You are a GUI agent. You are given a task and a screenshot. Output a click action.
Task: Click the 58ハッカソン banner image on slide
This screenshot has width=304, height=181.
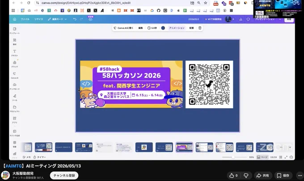click(x=131, y=84)
